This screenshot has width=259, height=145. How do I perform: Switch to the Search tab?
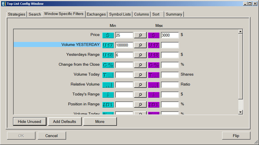(35, 14)
